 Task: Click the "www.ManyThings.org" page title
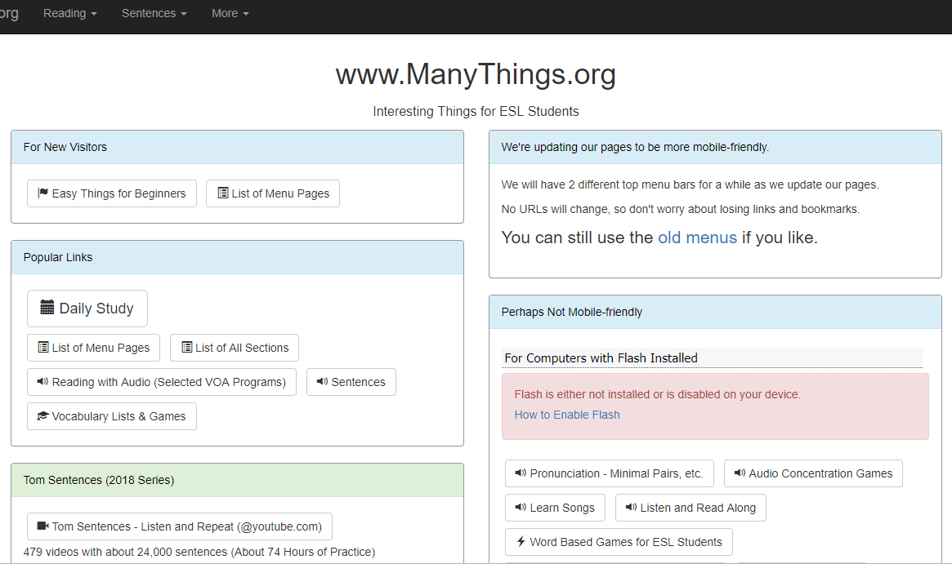476,74
